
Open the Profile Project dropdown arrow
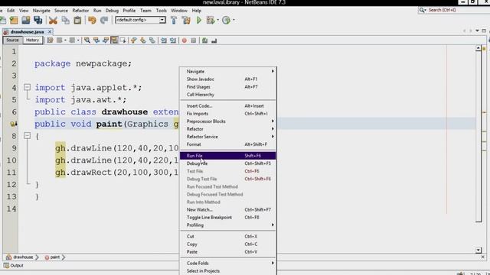click(x=234, y=21)
